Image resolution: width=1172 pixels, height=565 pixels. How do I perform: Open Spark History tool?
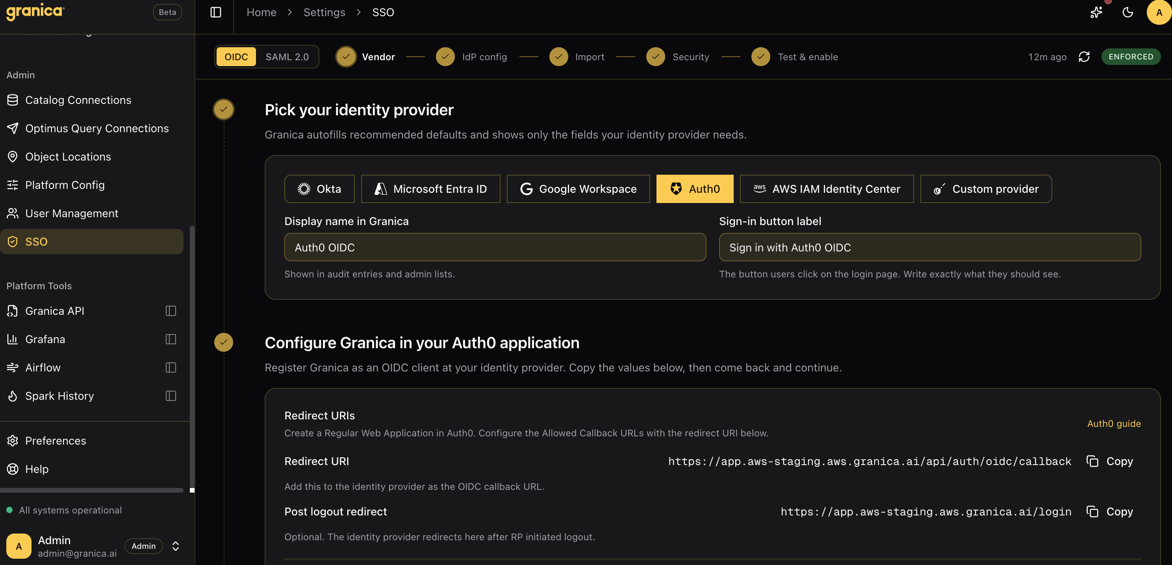click(59, 396)
